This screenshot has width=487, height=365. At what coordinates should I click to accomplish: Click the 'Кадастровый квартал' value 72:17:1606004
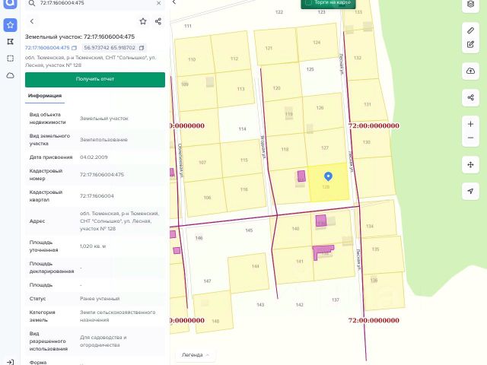point(97,196)
